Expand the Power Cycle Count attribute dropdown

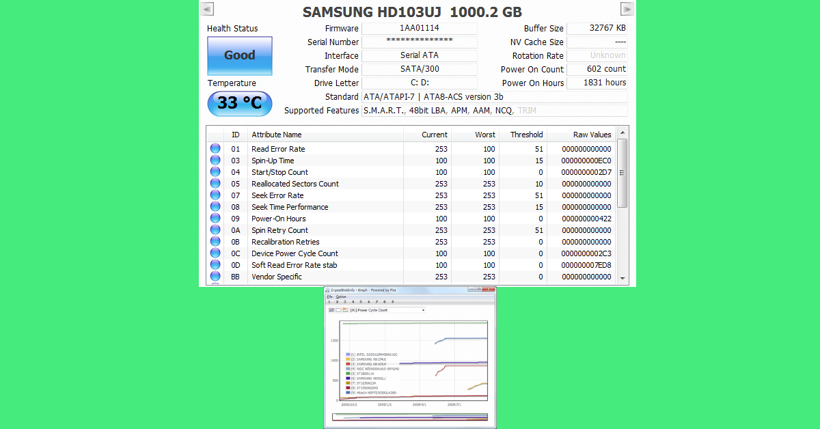tap(423, 310)
